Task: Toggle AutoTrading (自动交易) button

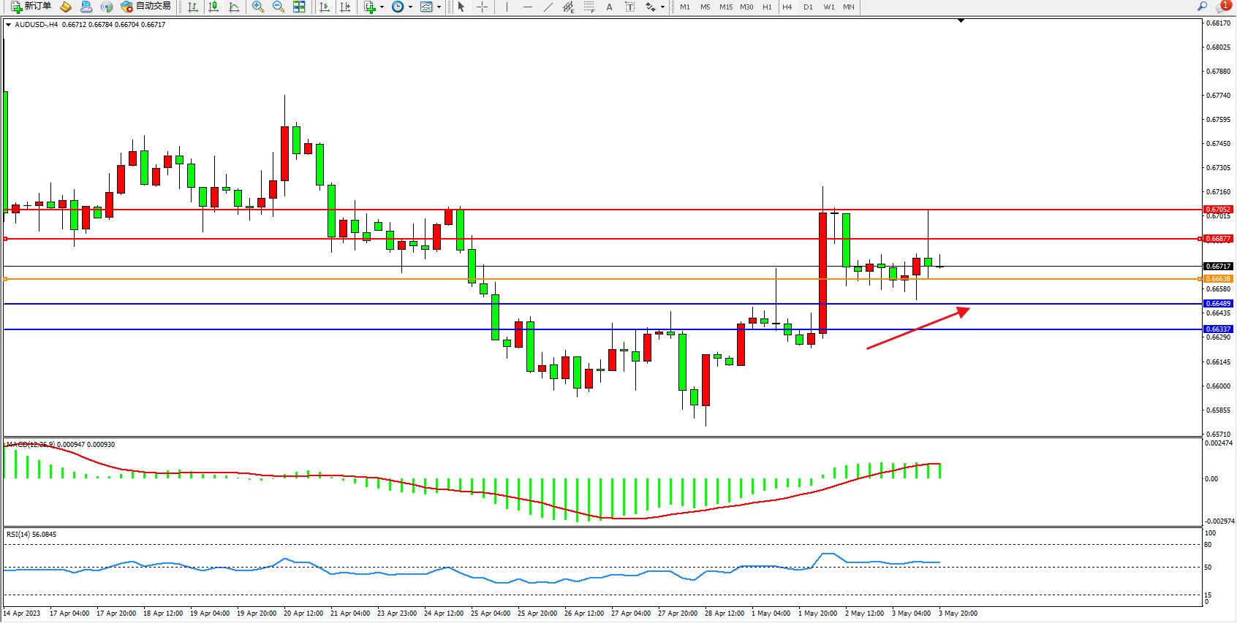Action: point(146,7)
